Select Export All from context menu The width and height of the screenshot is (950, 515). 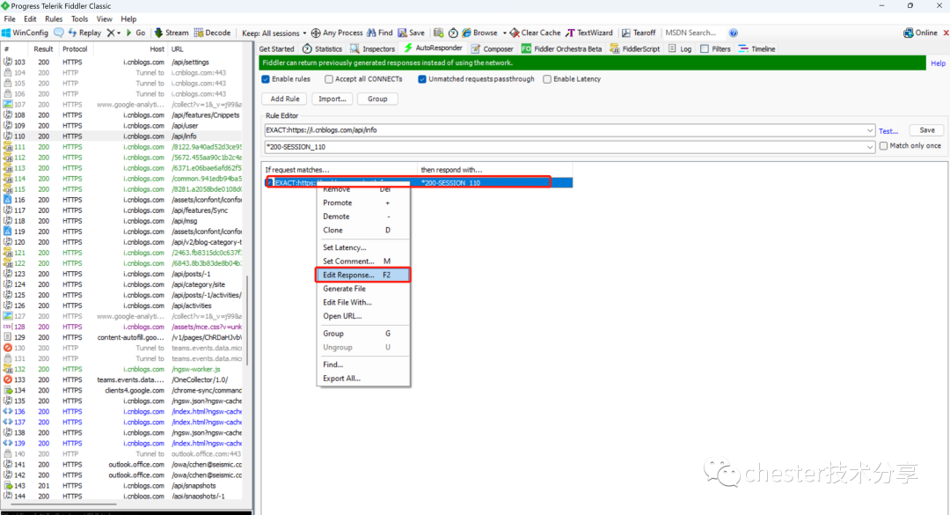[362, 378]
